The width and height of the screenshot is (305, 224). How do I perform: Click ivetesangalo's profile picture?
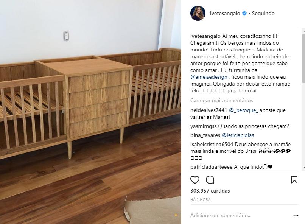tap(198, 13)
